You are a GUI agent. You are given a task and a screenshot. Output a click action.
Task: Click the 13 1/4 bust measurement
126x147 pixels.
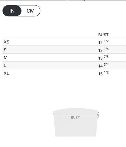[104, 50]
